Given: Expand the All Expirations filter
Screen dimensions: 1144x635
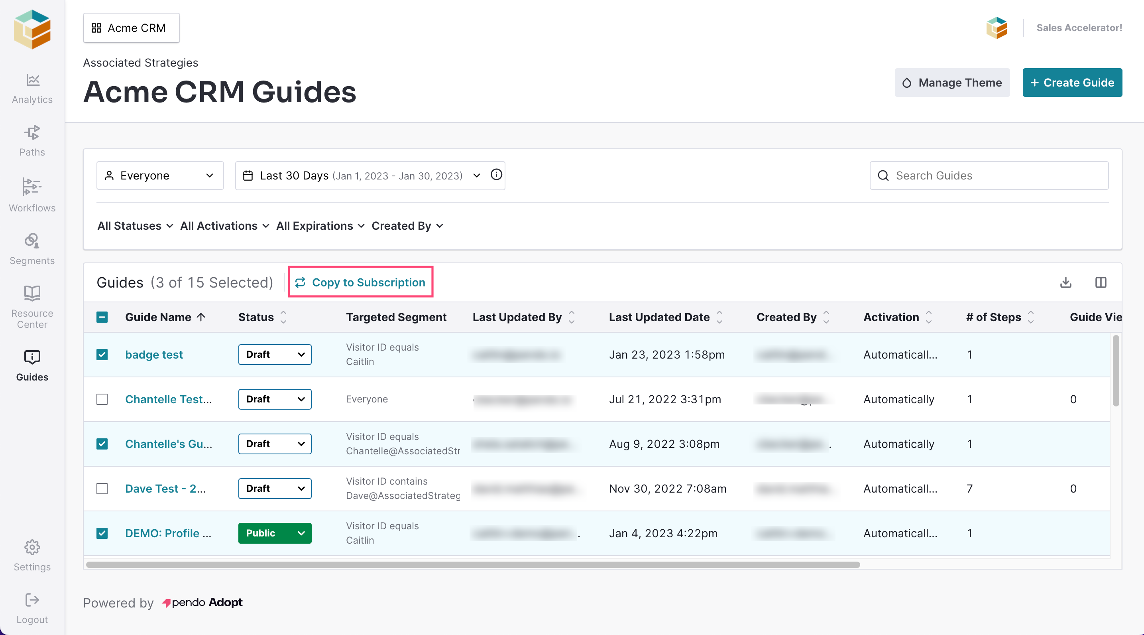Looking at the screenshot, I should [x=320, y=226].
